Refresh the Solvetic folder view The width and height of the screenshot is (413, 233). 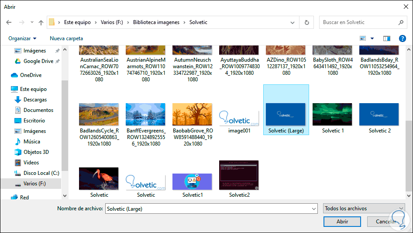coord(306,22)
